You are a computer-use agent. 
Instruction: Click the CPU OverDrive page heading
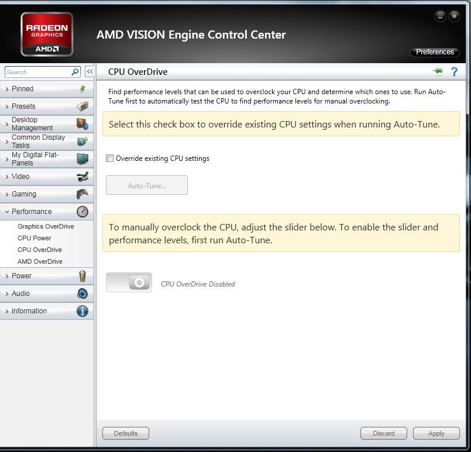[x=138, y=72]
